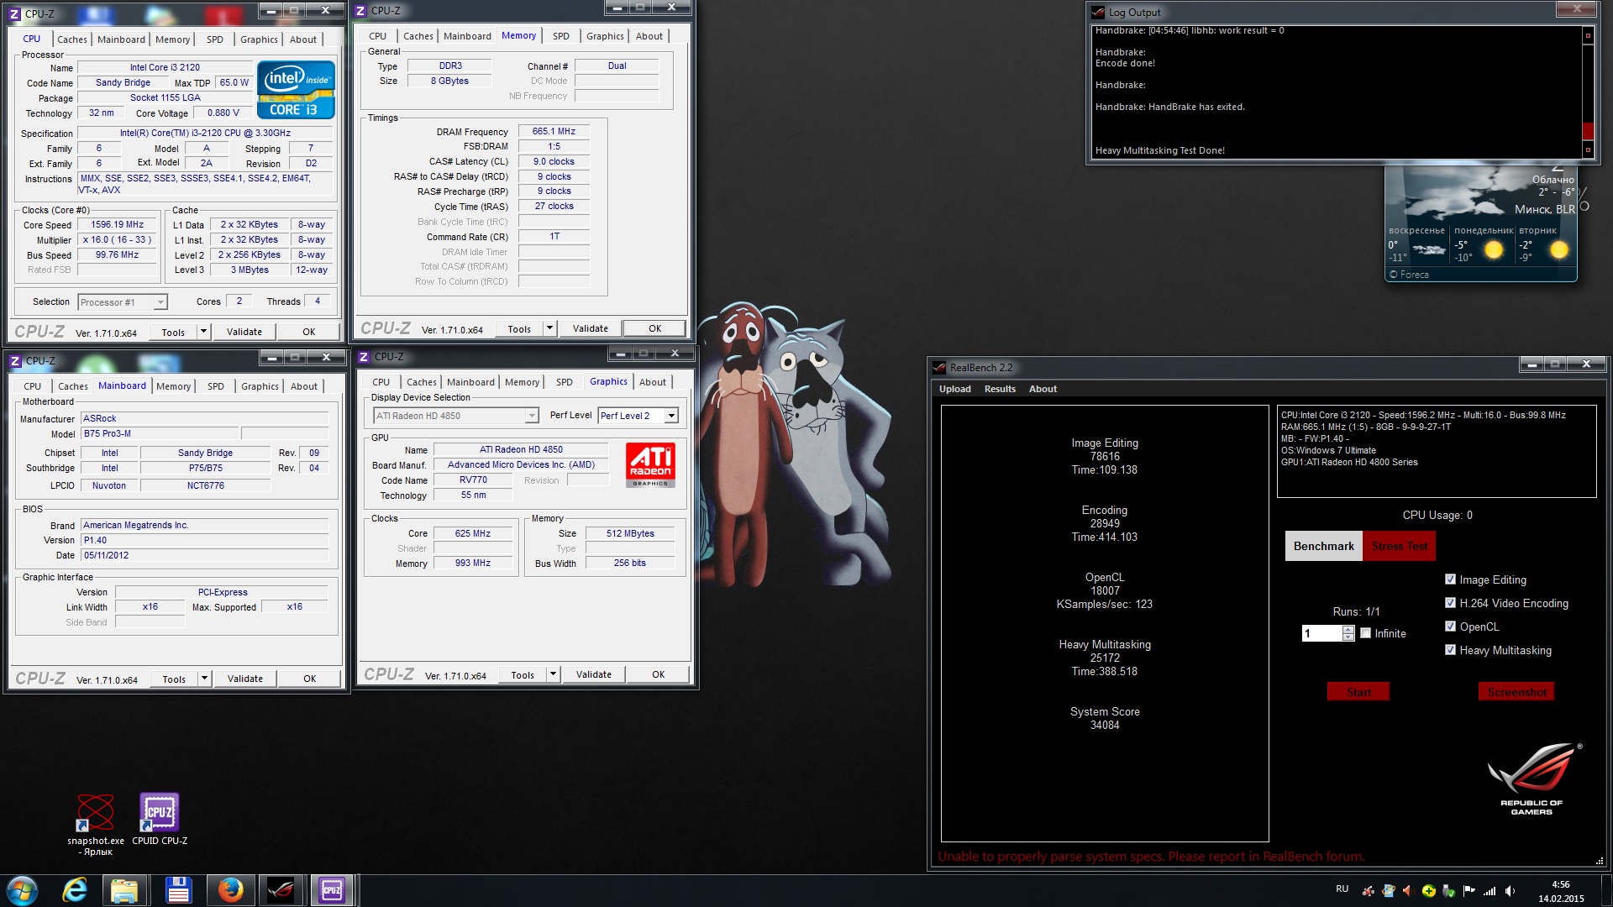Click the RealBench Start button

click(x=1358, y=692)
